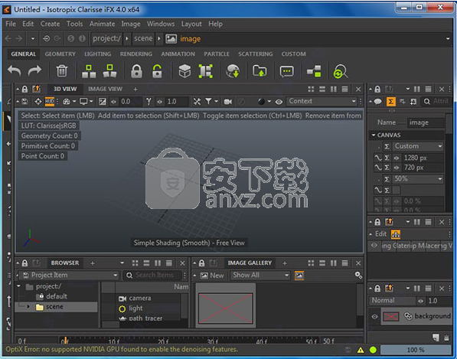
Task: Click the comment bubble icon in attribute editor
Action: pos(378,101)
